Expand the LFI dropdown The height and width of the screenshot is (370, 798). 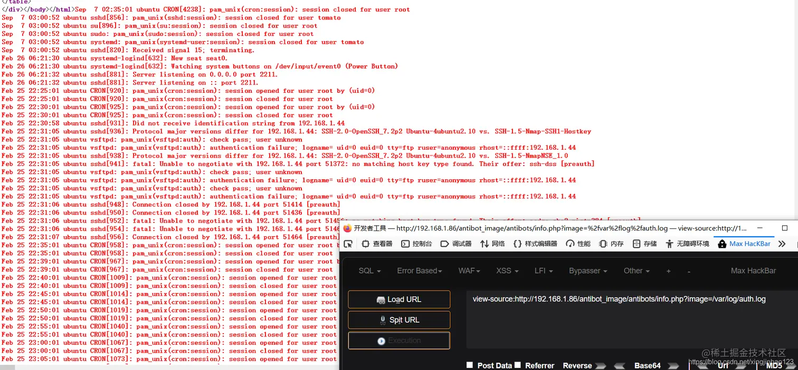point(544,270)
